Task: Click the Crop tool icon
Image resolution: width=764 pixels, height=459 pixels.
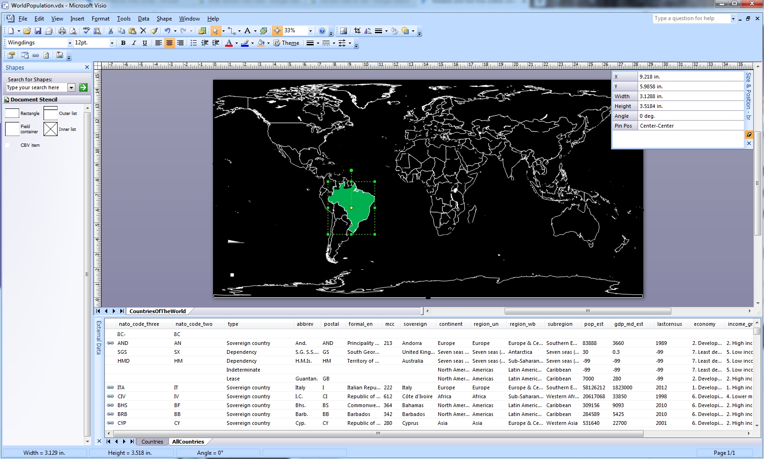Action: [357, 31]
